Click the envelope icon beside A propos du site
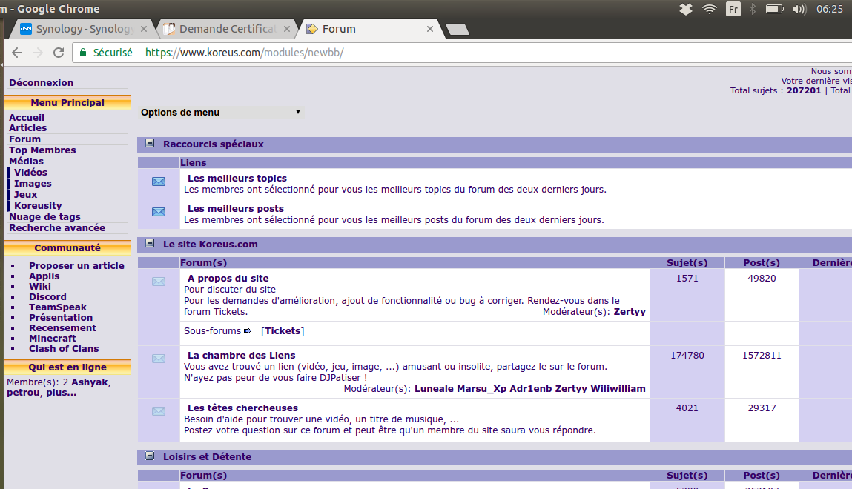852x489 pixels. [158, 281]
